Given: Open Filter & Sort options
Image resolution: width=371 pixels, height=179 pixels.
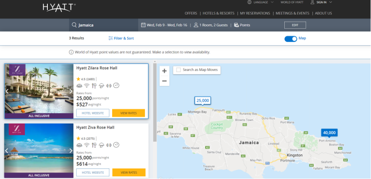Looking at the screenshot, I should point(121,38).
